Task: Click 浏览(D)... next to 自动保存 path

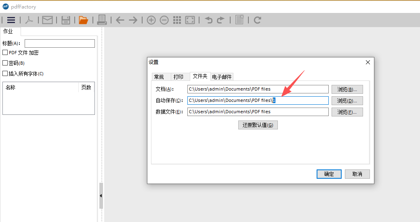Action: (x=347, y=101)
